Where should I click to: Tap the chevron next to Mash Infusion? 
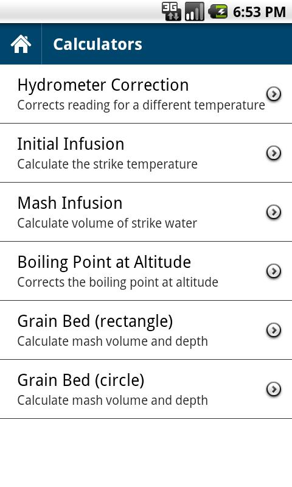coord(274,212)
